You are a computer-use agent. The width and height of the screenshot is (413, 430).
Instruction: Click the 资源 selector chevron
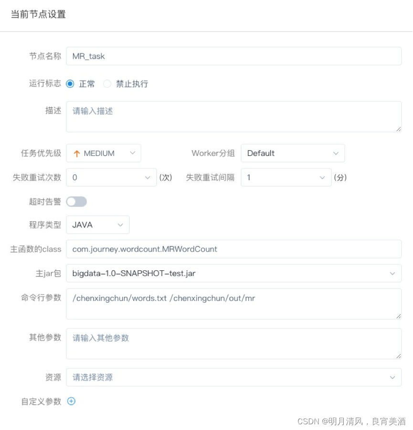(392, 378)
